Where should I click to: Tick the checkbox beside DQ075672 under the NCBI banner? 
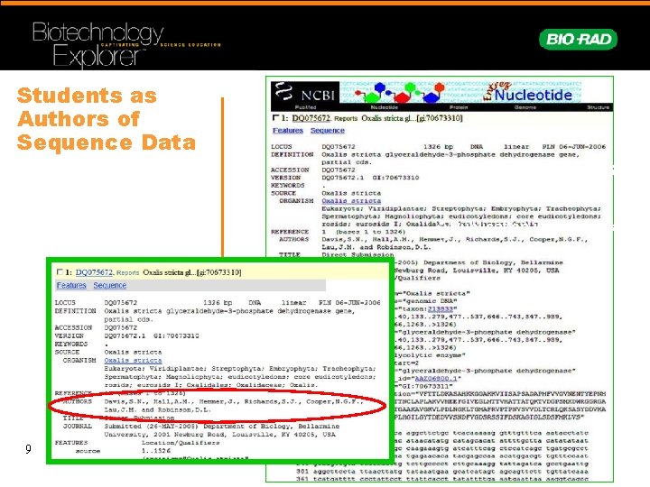pos(275,118)
